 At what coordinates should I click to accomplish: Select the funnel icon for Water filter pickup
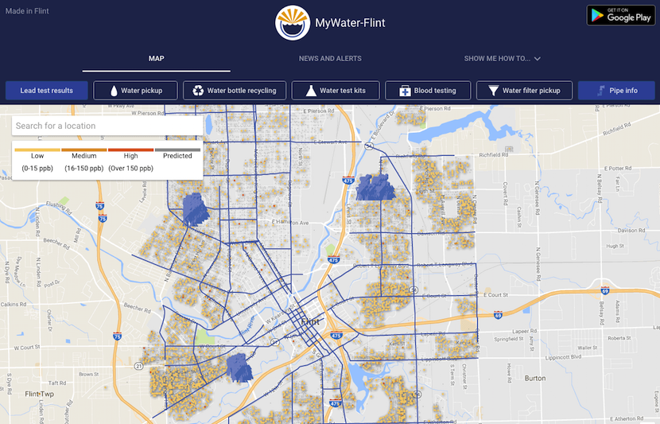point(494,91)
